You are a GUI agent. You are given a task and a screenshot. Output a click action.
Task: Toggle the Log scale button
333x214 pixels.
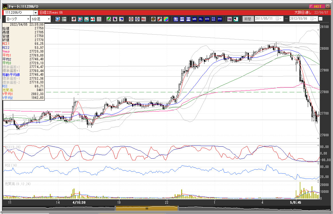tap(229, 19)
